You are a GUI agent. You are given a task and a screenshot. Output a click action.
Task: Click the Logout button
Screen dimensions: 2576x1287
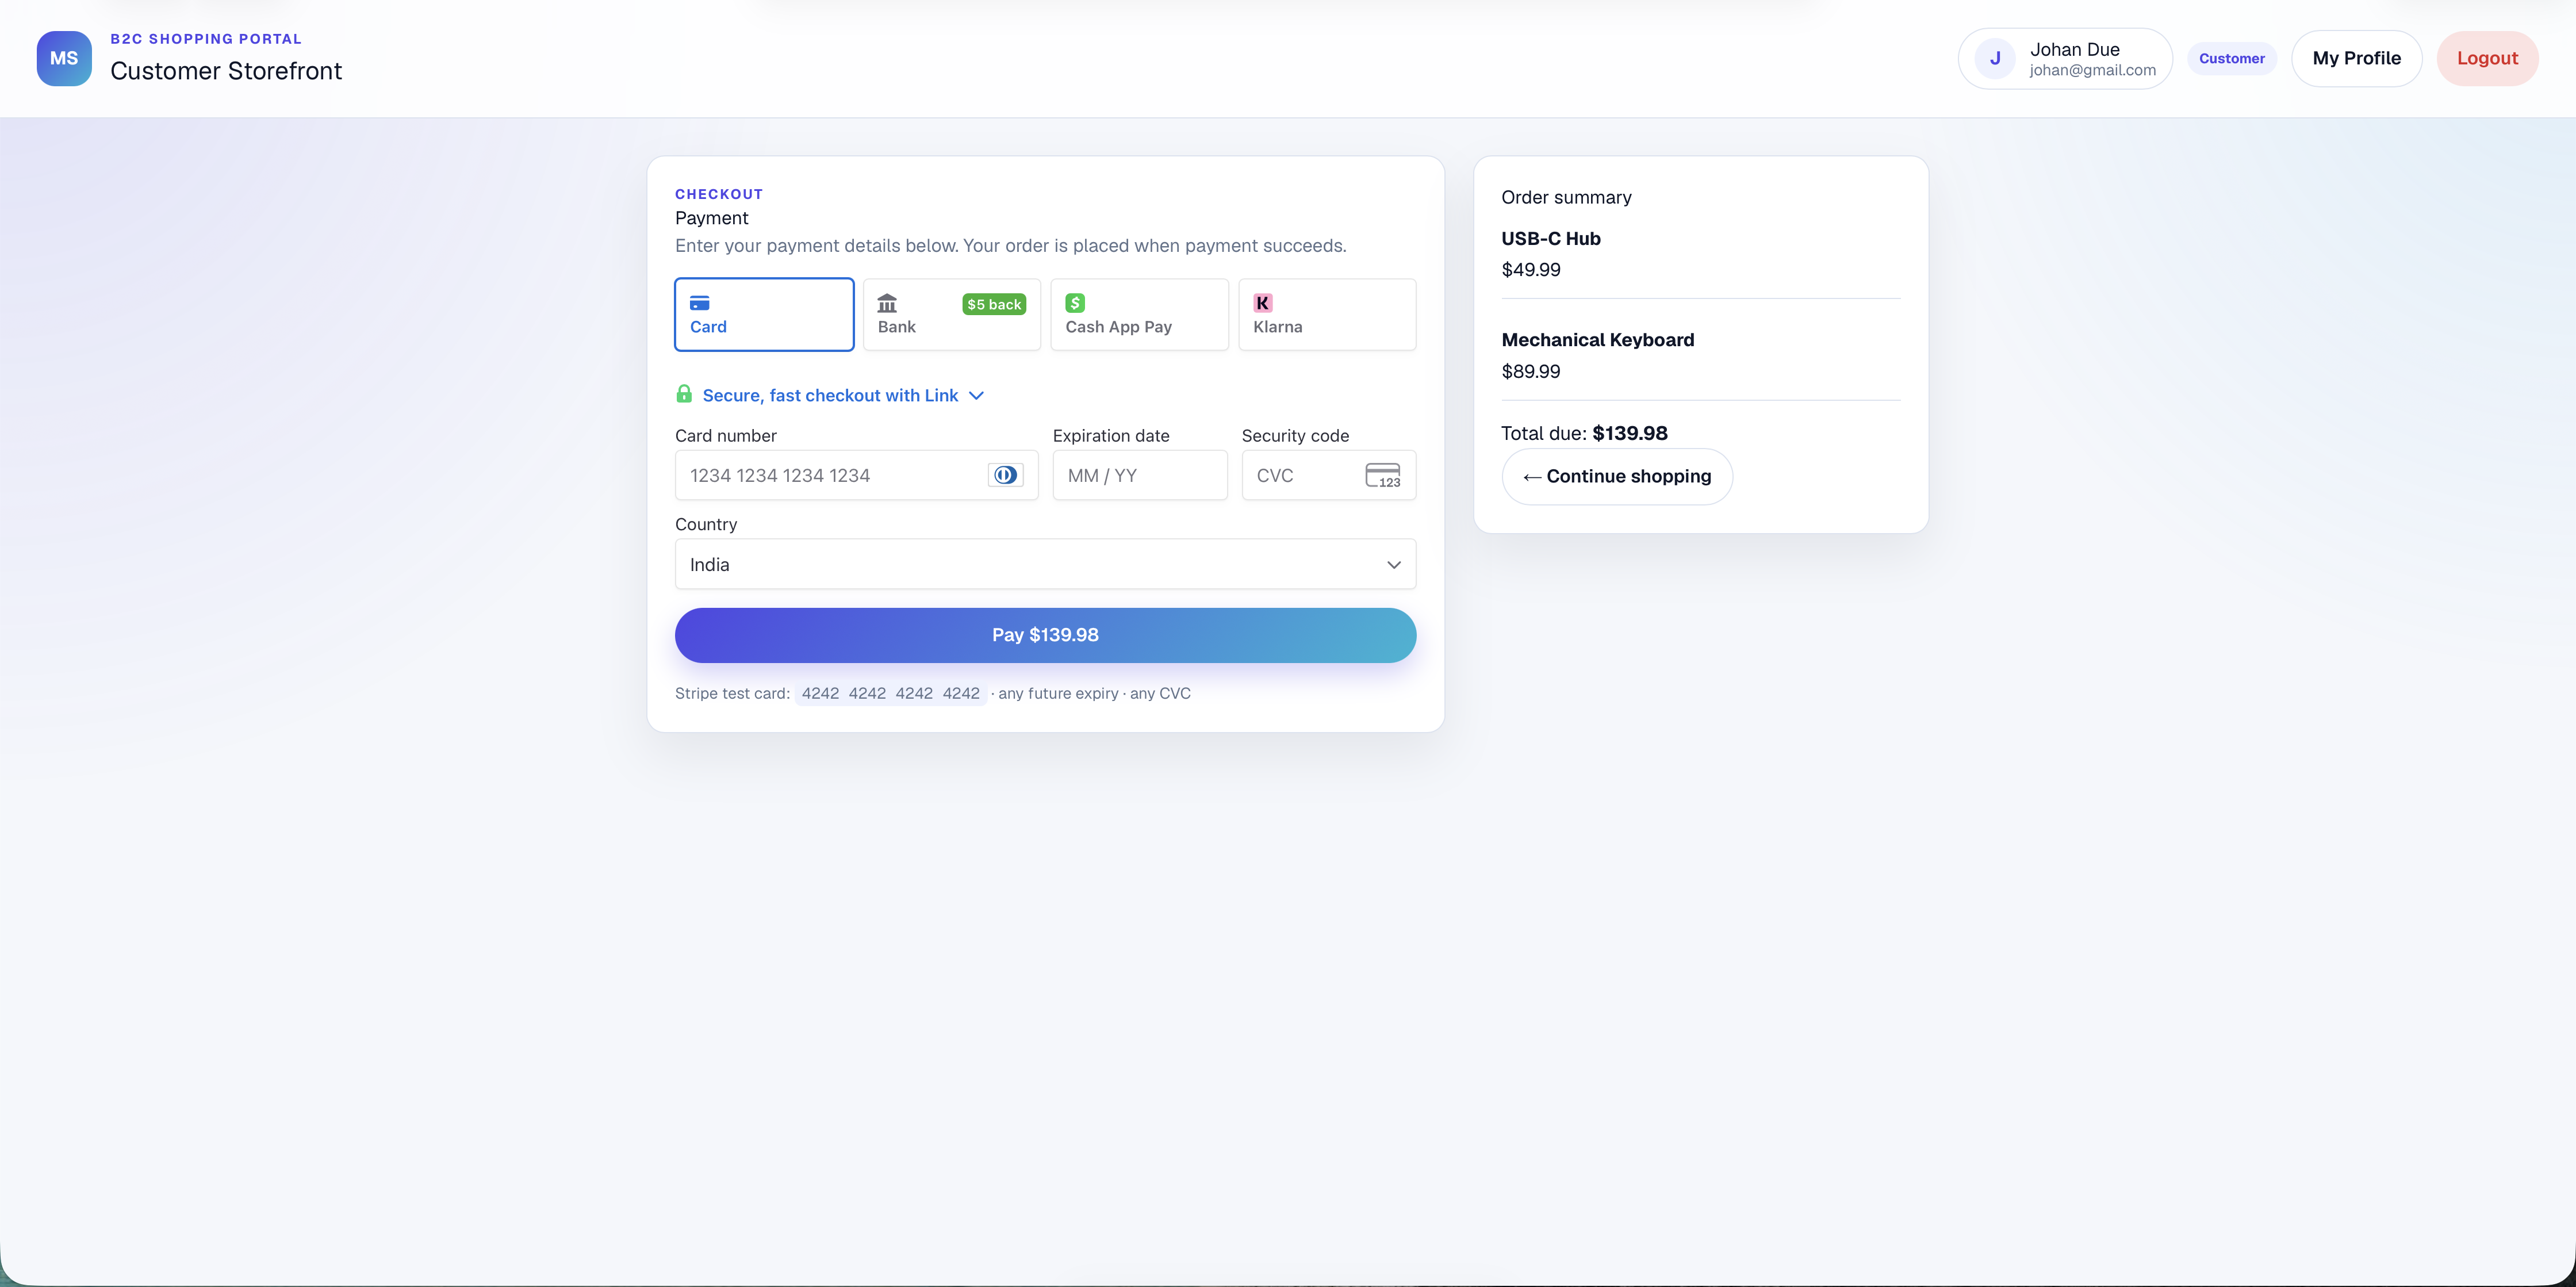point(2487,58)
